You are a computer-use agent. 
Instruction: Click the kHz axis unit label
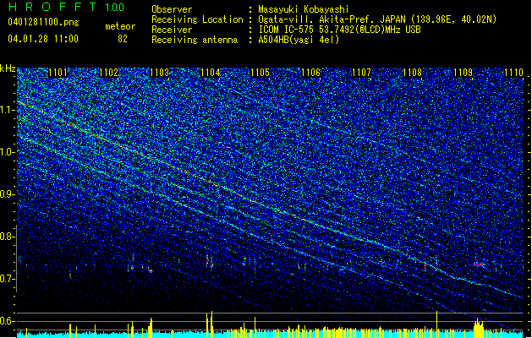pos(8,68)
